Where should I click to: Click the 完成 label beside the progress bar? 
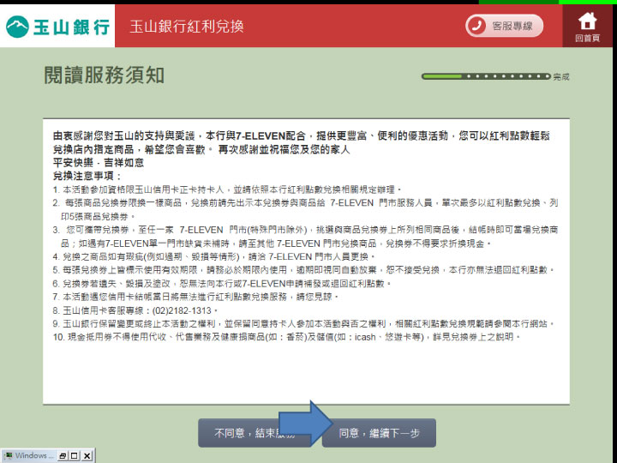pos(561,77)
